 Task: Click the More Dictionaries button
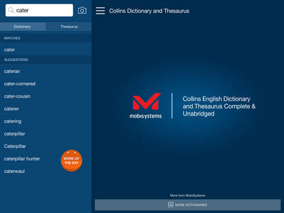(188, 205)
